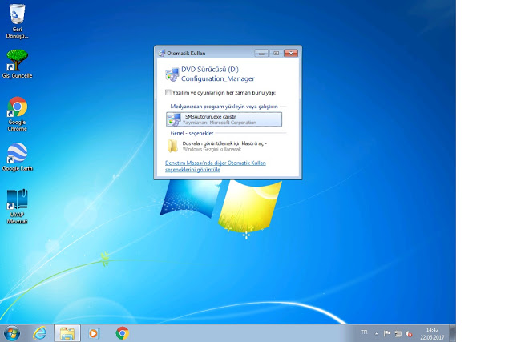Open the Geri Dönüşüm recycle bin icon
The height and width of the screenshot is (342, 513).
click(16, 16)
